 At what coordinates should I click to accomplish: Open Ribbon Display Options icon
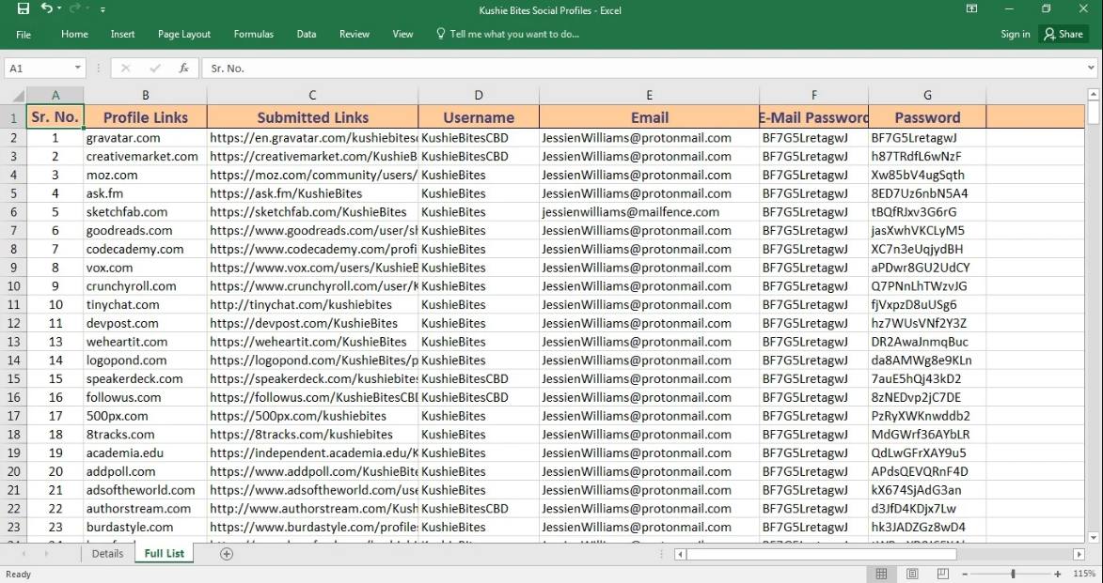(x=972, y=10)
